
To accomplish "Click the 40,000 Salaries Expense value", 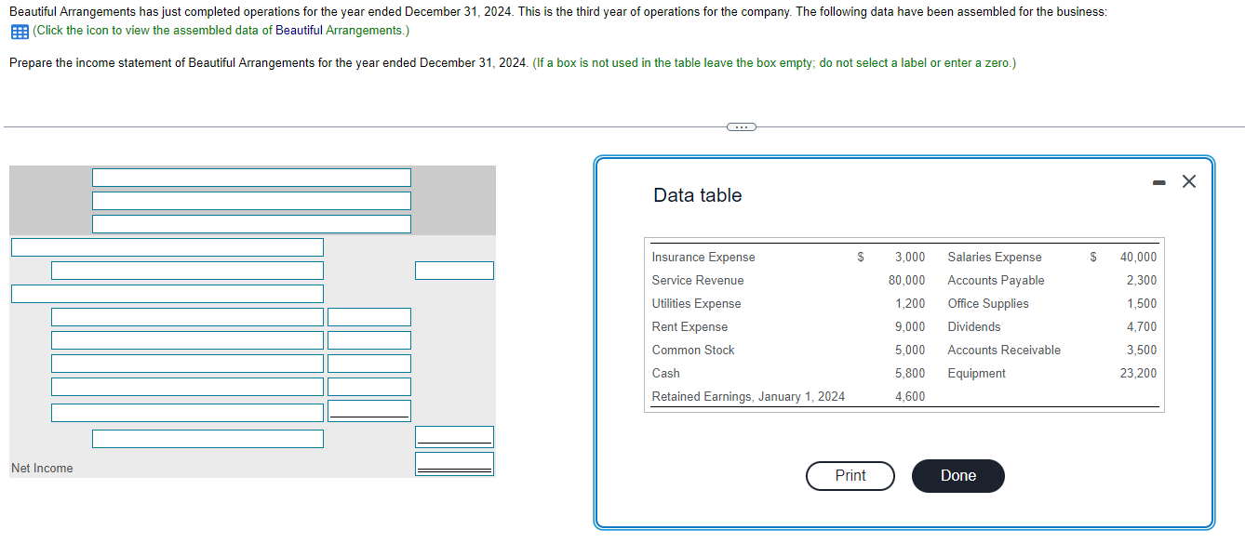I will 1138,258.
